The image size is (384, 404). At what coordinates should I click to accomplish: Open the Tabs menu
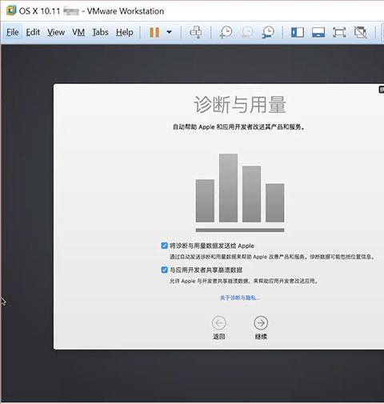(100, 32)
